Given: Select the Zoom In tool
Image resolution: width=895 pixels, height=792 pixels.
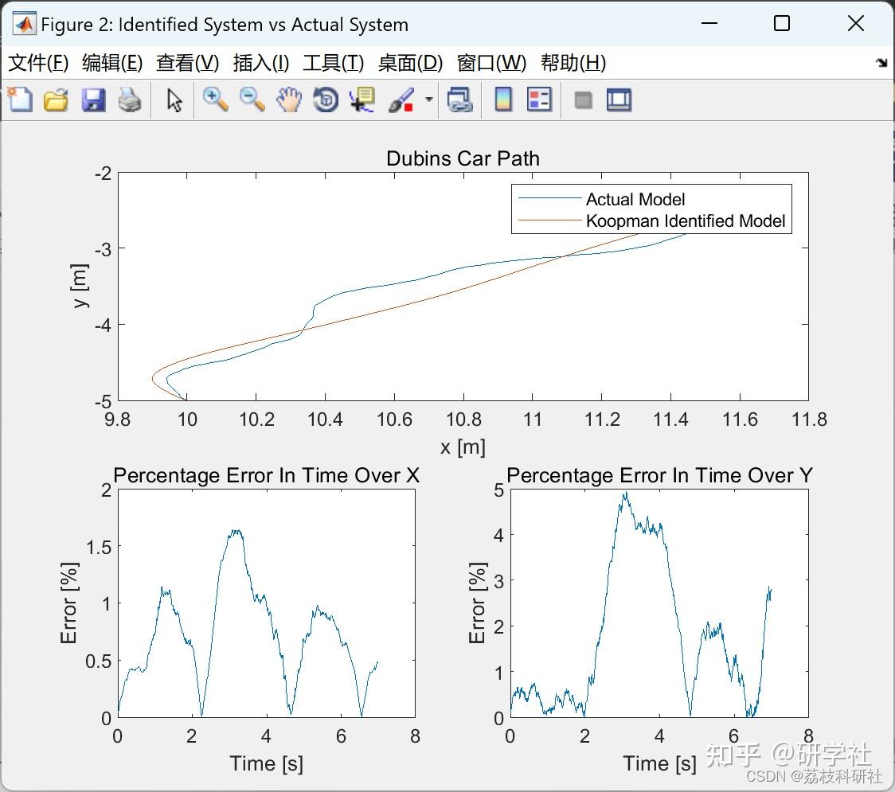Looking at the screenshot, I should click(214, 99).
